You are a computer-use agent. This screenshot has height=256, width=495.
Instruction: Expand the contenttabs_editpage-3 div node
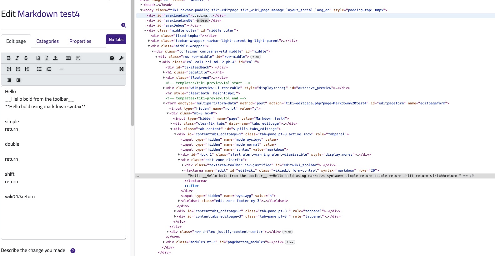pyautogui.click(x=175, y=216)
